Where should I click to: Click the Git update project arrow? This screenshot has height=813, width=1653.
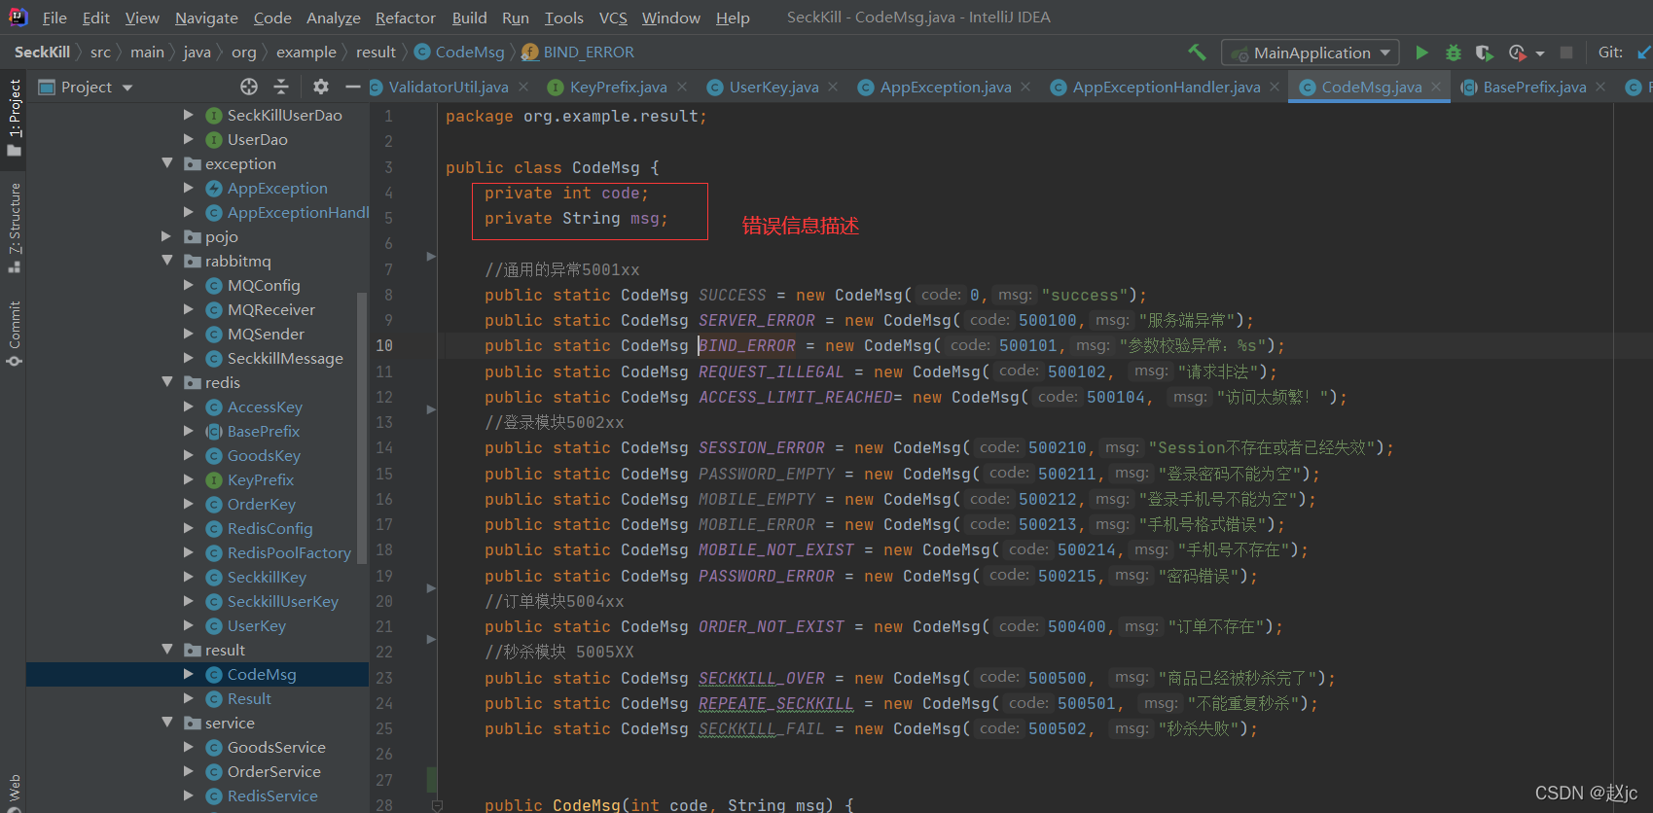click(x=1644, y=53)
